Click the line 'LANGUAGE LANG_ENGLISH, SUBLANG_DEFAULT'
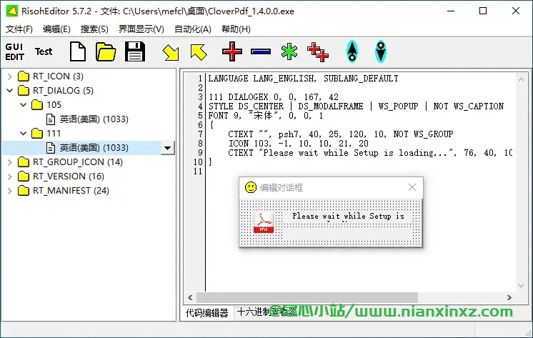 point(303,79)
